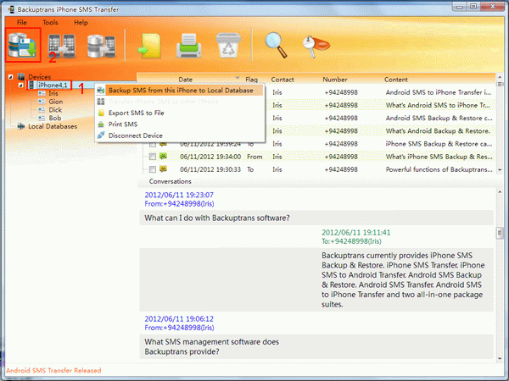Screen dimensions: 509x381
Task: Click scroll-down arrow of conversations pane
Action: coord(500,358)
